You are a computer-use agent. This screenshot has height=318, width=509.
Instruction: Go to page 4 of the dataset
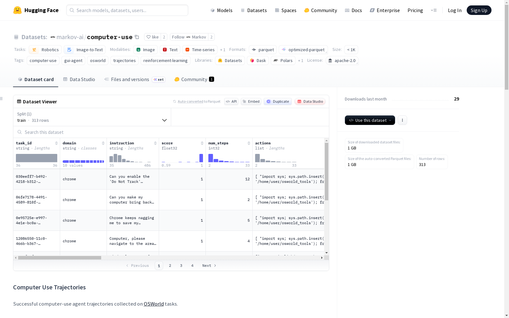pyautogui.click(x=192, y=266)
